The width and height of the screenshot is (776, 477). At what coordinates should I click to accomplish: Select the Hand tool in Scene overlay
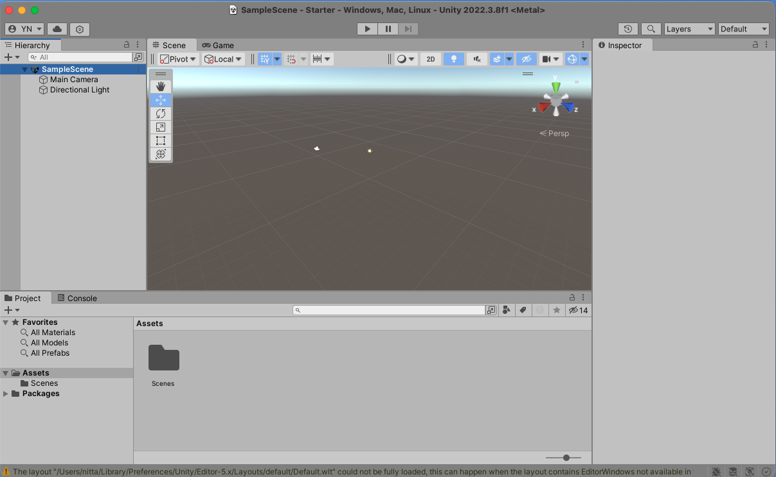(161, 87)
